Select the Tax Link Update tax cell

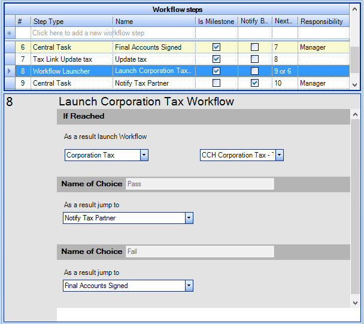(x=72, y=59)
